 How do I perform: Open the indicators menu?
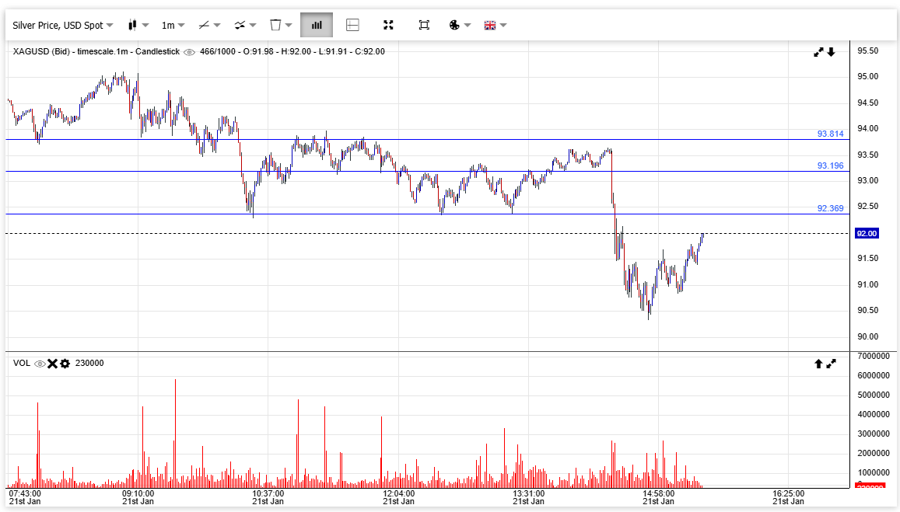click(245, 25)
